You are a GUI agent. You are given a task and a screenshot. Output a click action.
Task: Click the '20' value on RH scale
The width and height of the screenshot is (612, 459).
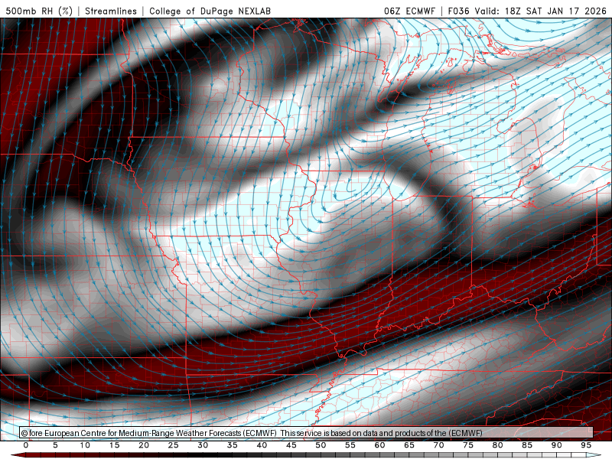144,445
